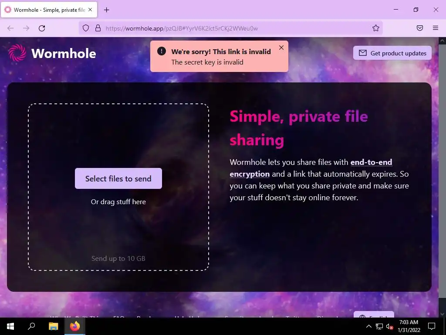Click the exclamation error icon in alert
The width and height of the screenshot is (446, 335).
pos(161,51)
